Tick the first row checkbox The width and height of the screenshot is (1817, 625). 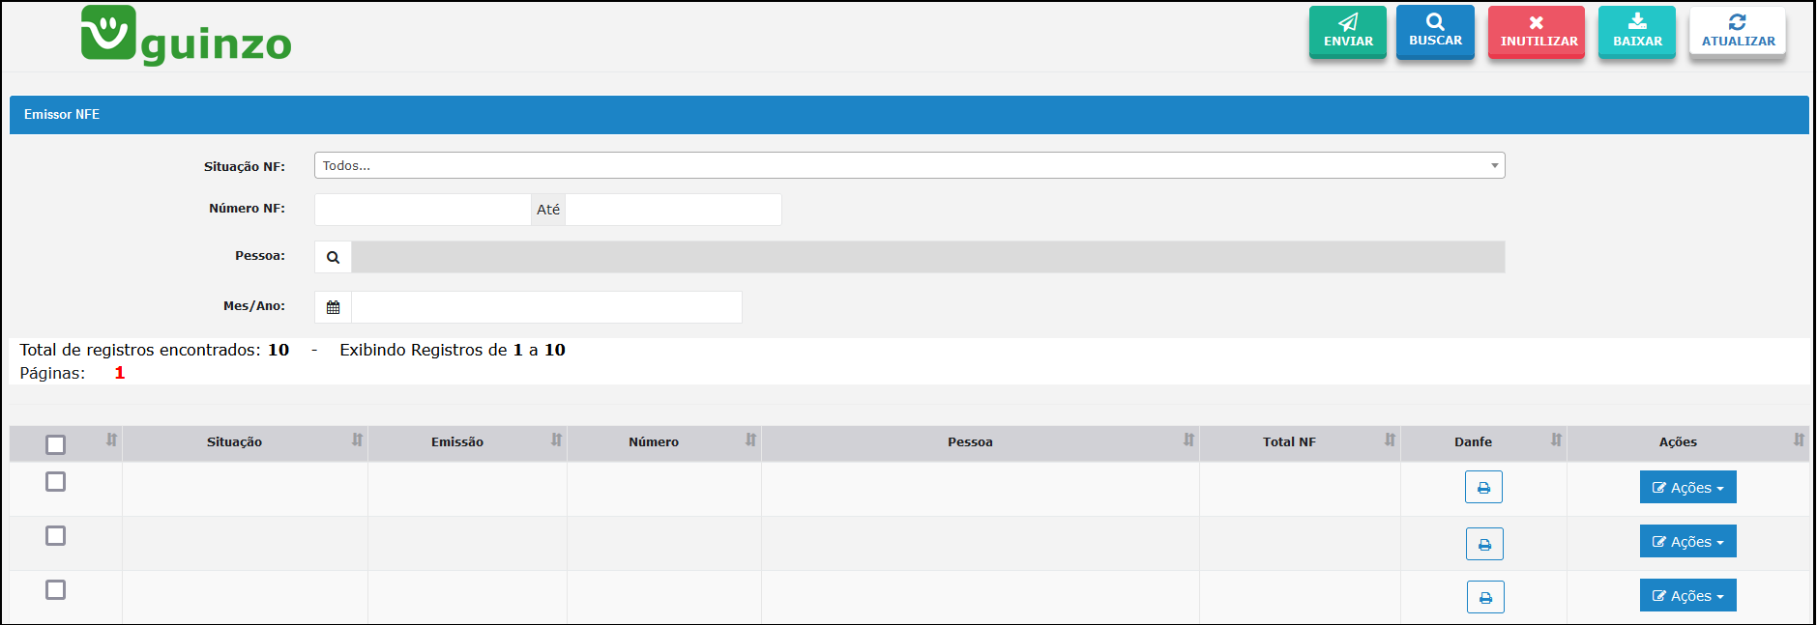coord(56,481)
